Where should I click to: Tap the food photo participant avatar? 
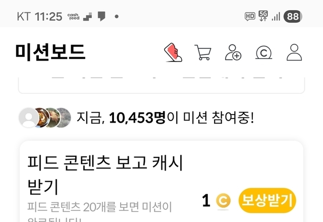click(x=42, y=118)
